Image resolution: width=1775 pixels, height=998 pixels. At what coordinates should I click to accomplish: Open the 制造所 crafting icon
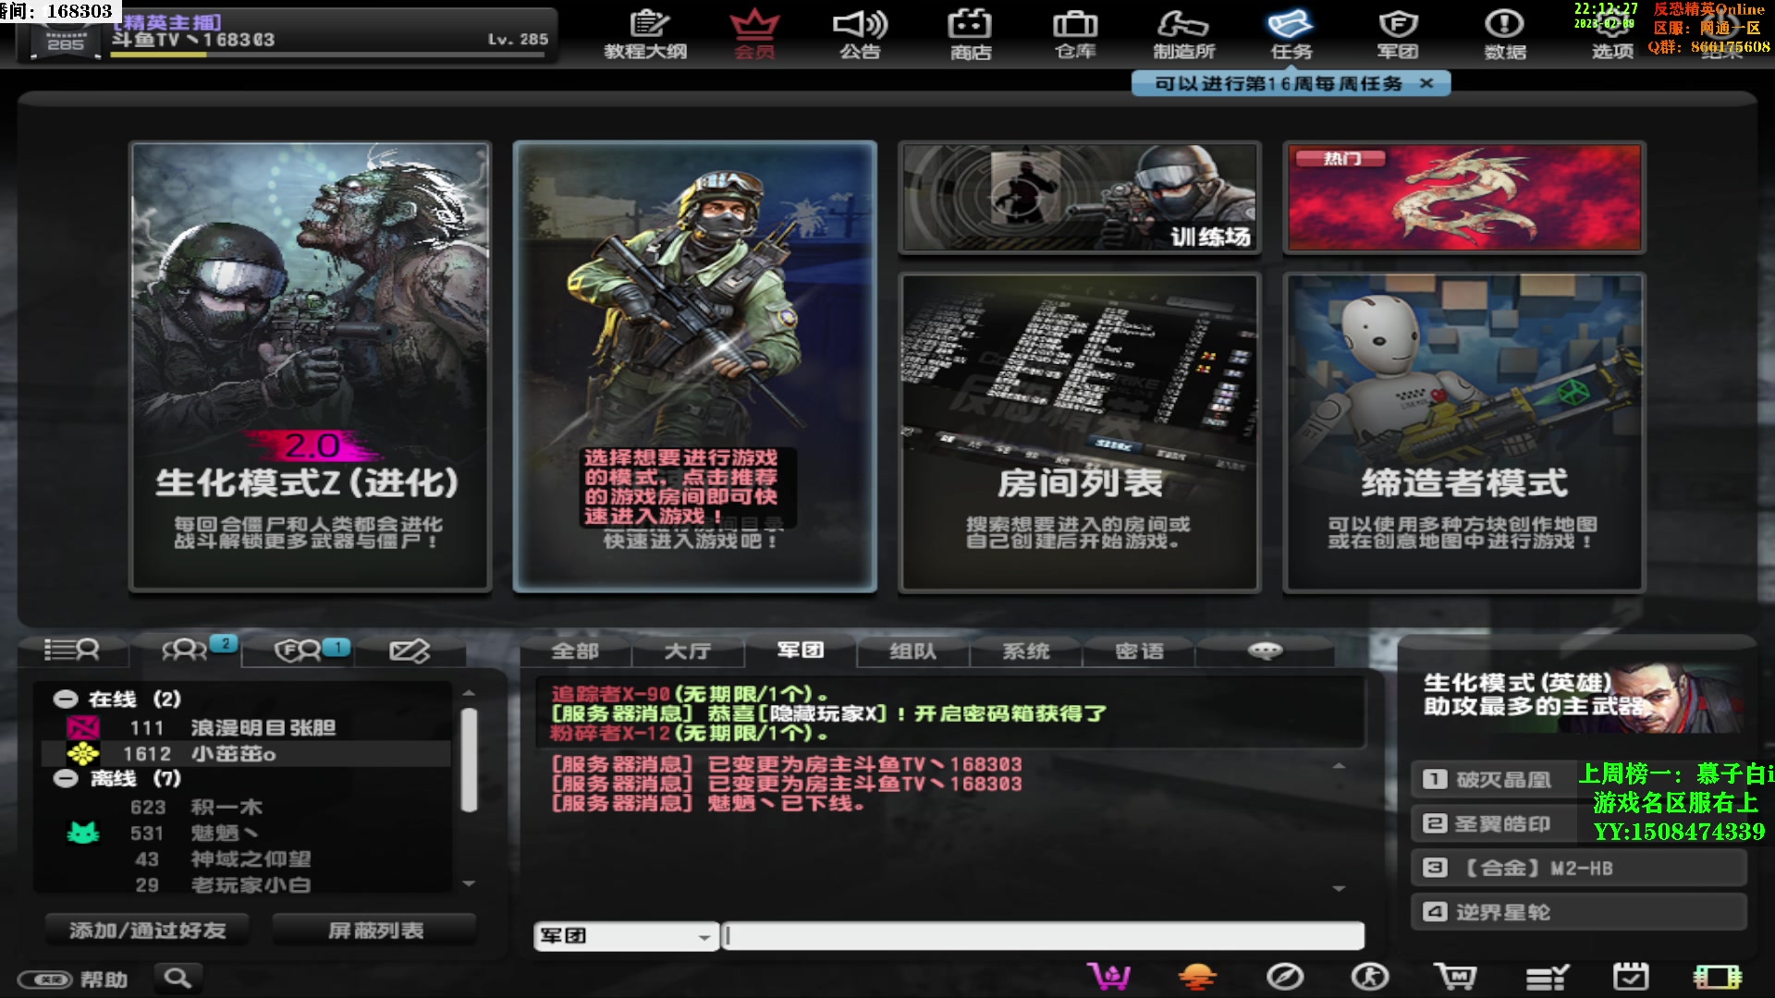point(1183,35)
